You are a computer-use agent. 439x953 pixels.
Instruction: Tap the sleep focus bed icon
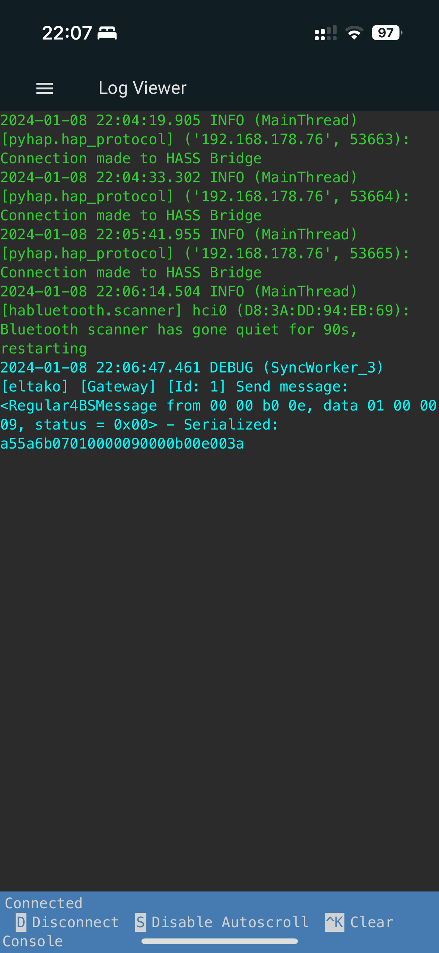(x=107, y=33)
